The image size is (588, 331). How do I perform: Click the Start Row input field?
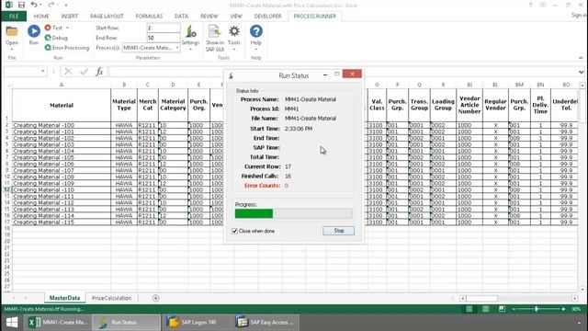[164, 29]
